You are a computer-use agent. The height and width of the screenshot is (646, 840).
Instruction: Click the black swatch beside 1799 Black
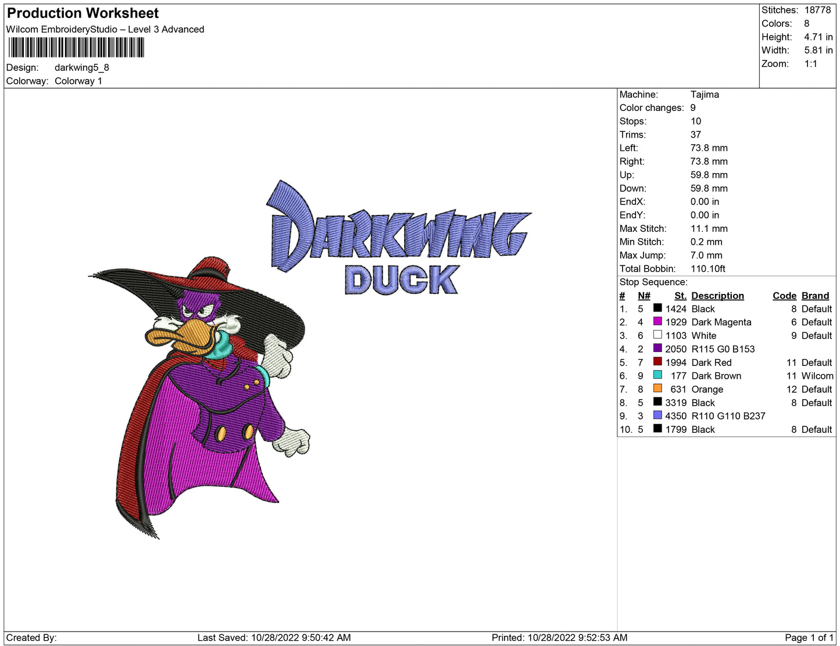(657, 428)
